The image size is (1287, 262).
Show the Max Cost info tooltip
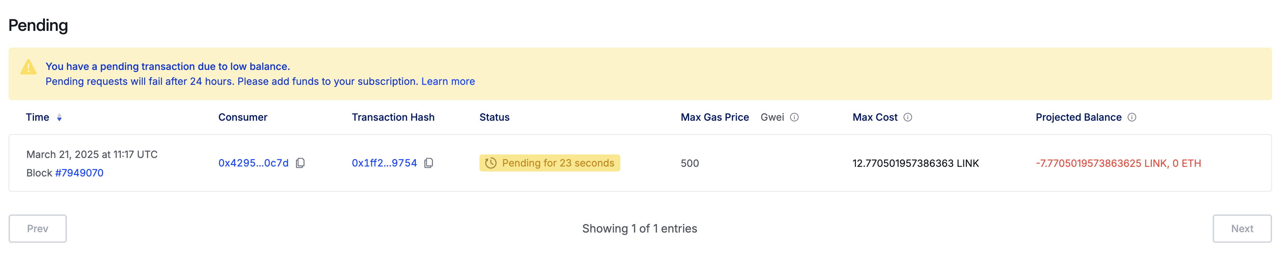(x=908, y=117)
